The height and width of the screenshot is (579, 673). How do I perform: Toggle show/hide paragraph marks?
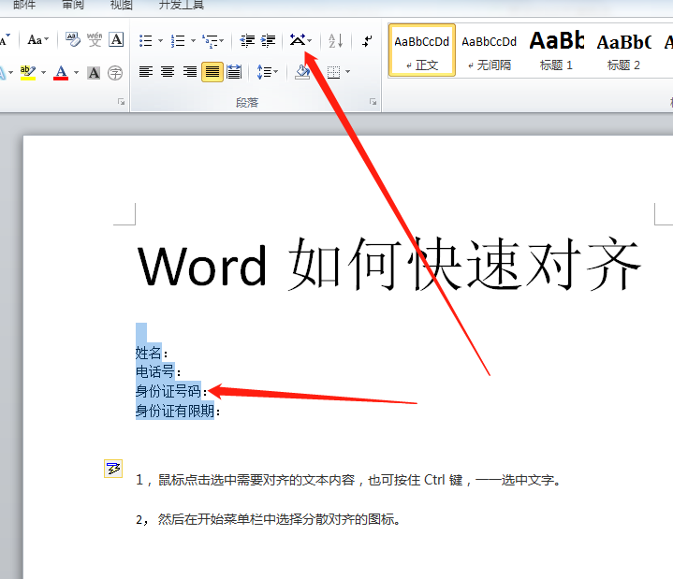(x=367, y=41)
